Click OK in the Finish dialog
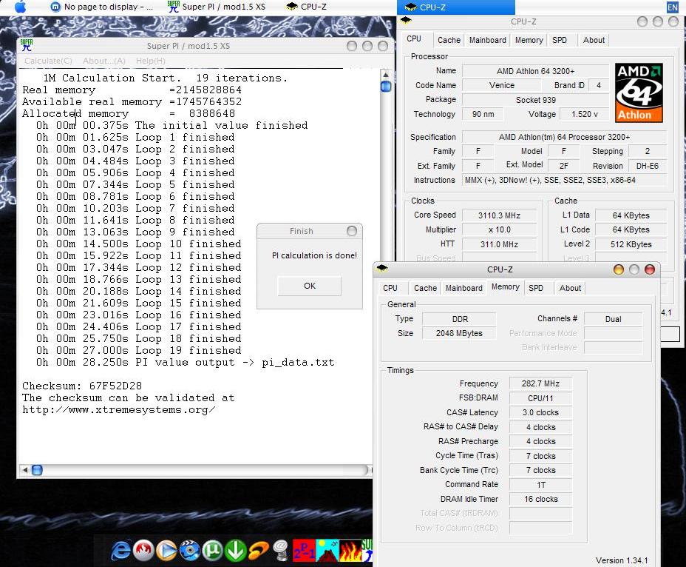Screen dimensions: 686x567 click(x=309, y=286)
